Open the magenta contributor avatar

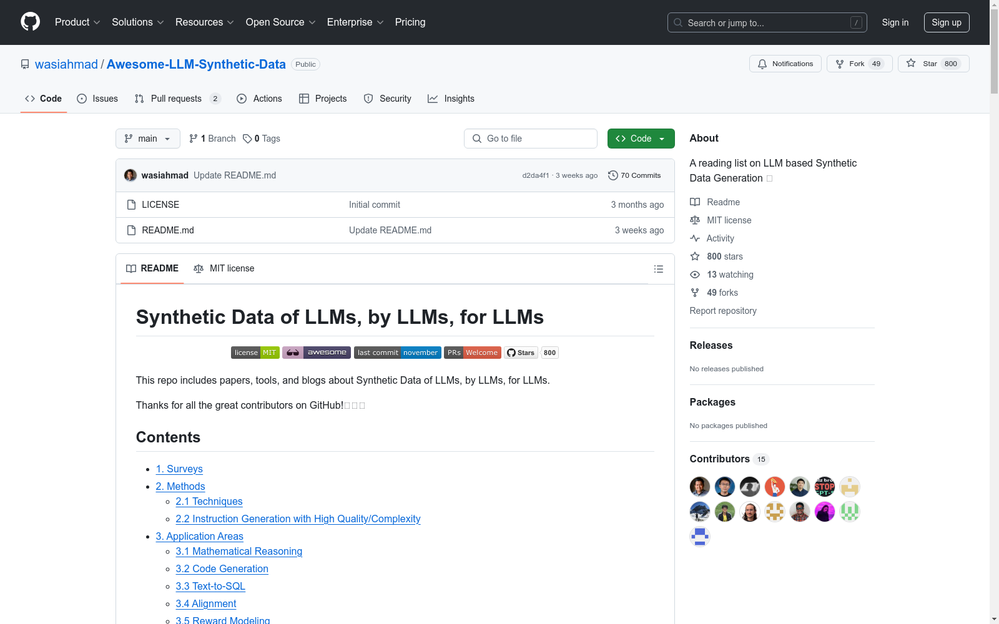(x=825, y=512)
